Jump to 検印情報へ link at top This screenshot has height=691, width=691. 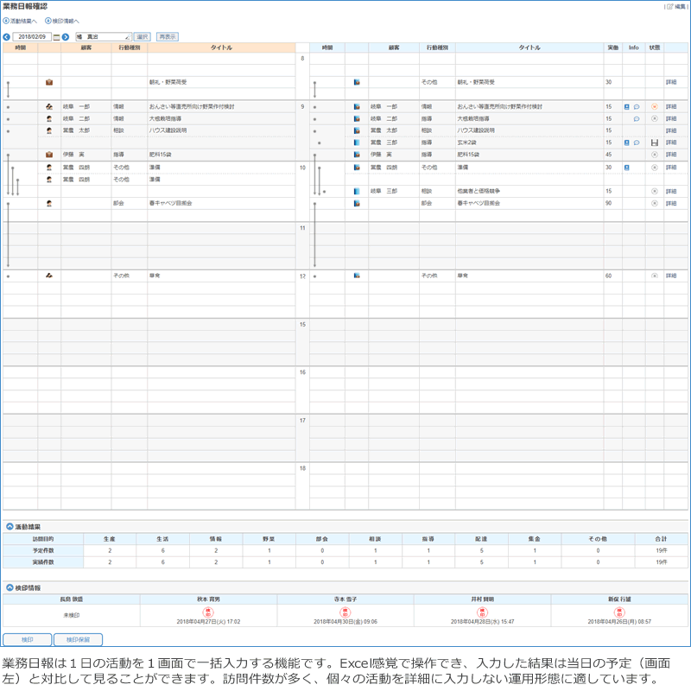pos(62,21)
